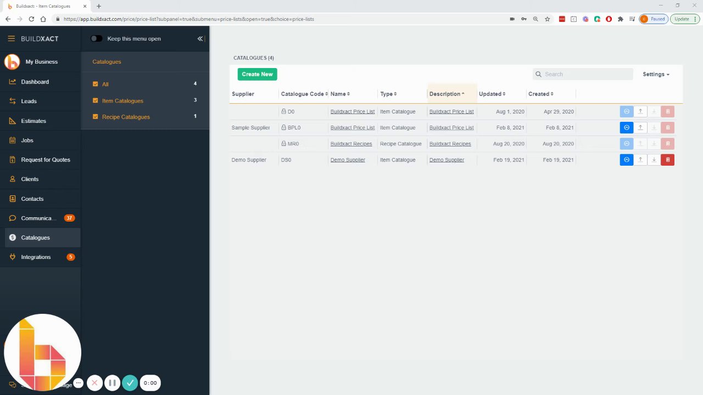The width and height of the screenshot is (703, 395).
Task: Reload the page in the browser
Action: [31, 19]
